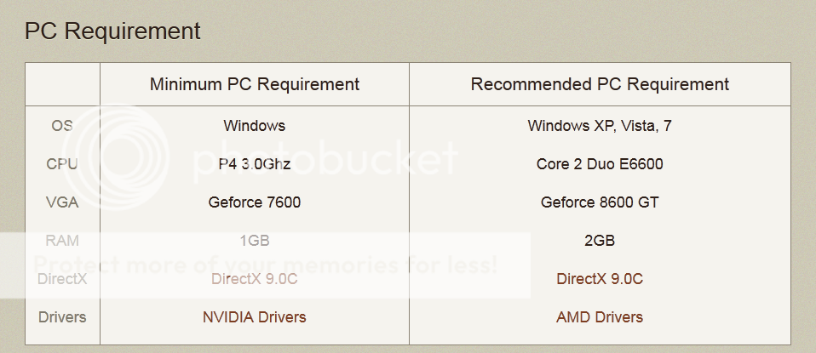Open the NVIDIA Drivers link
The height and width of the screenshot is (353, 816).
click(255, 317)
